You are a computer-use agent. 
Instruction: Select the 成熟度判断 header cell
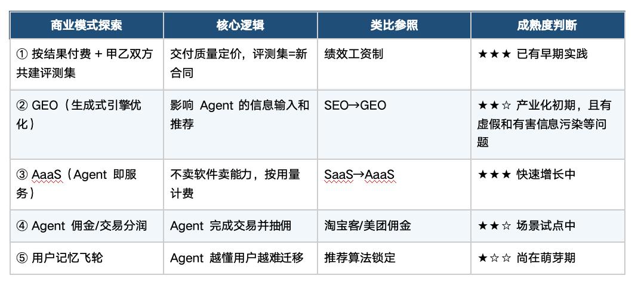(x=547, y=25)
